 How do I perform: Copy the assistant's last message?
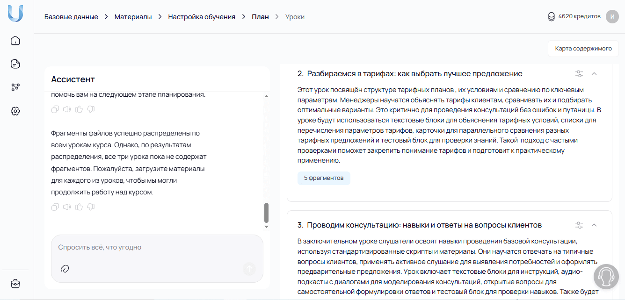(x=55, y=207)
